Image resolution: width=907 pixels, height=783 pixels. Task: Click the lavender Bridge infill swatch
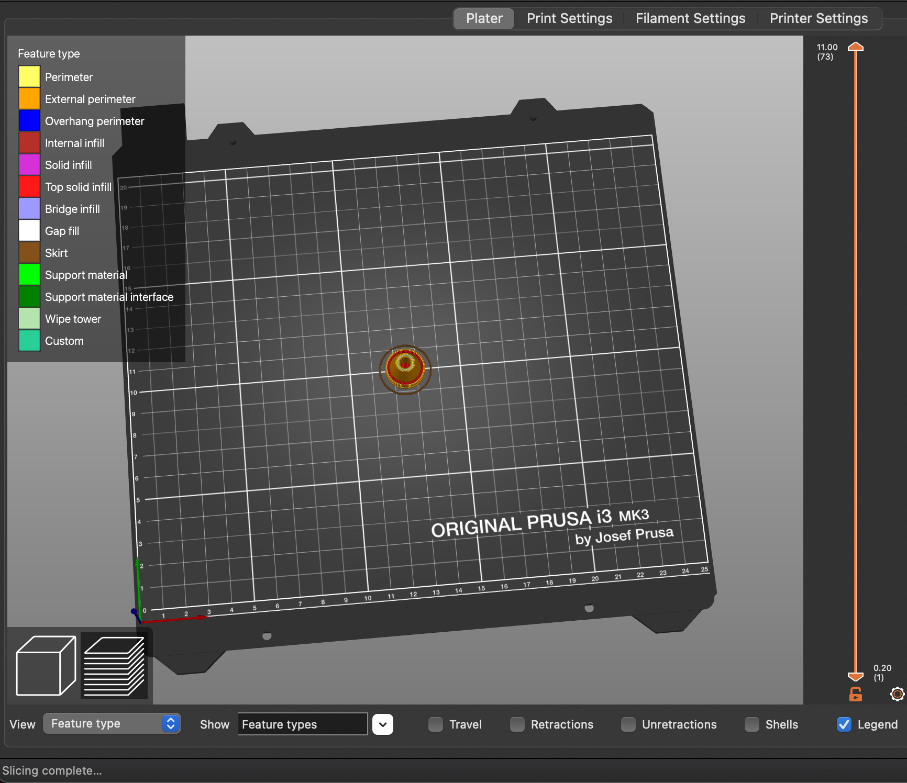(x=29, y=208)
